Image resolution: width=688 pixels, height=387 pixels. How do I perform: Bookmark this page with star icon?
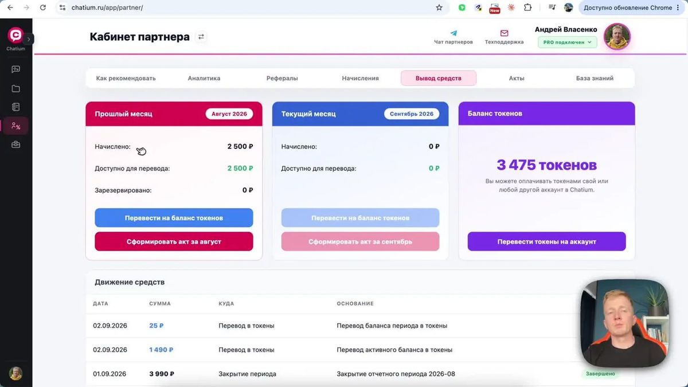click(439, 7)
